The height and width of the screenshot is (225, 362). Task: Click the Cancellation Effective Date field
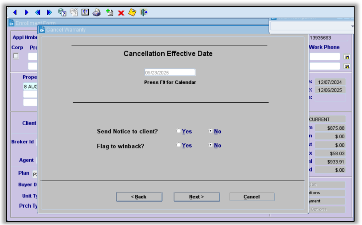(x=170, y=73)
